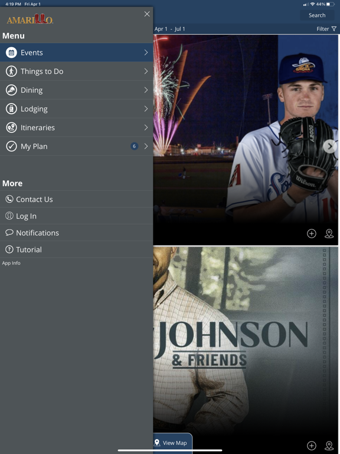Tap the My Plan checkmark icon

11,146
